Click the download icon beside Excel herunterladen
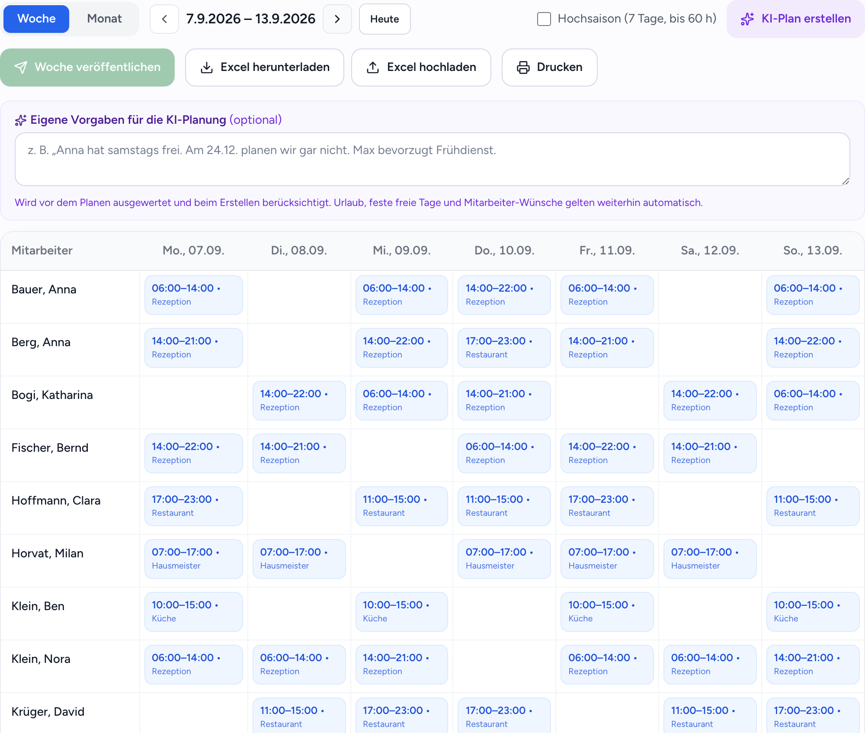 (x=207, y=68)
